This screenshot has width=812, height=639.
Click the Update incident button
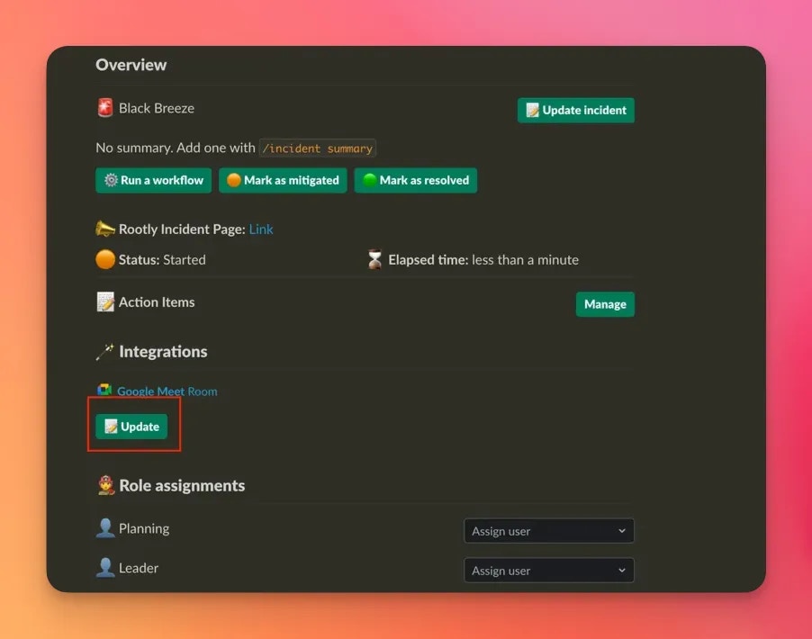[x=576, y=111]
